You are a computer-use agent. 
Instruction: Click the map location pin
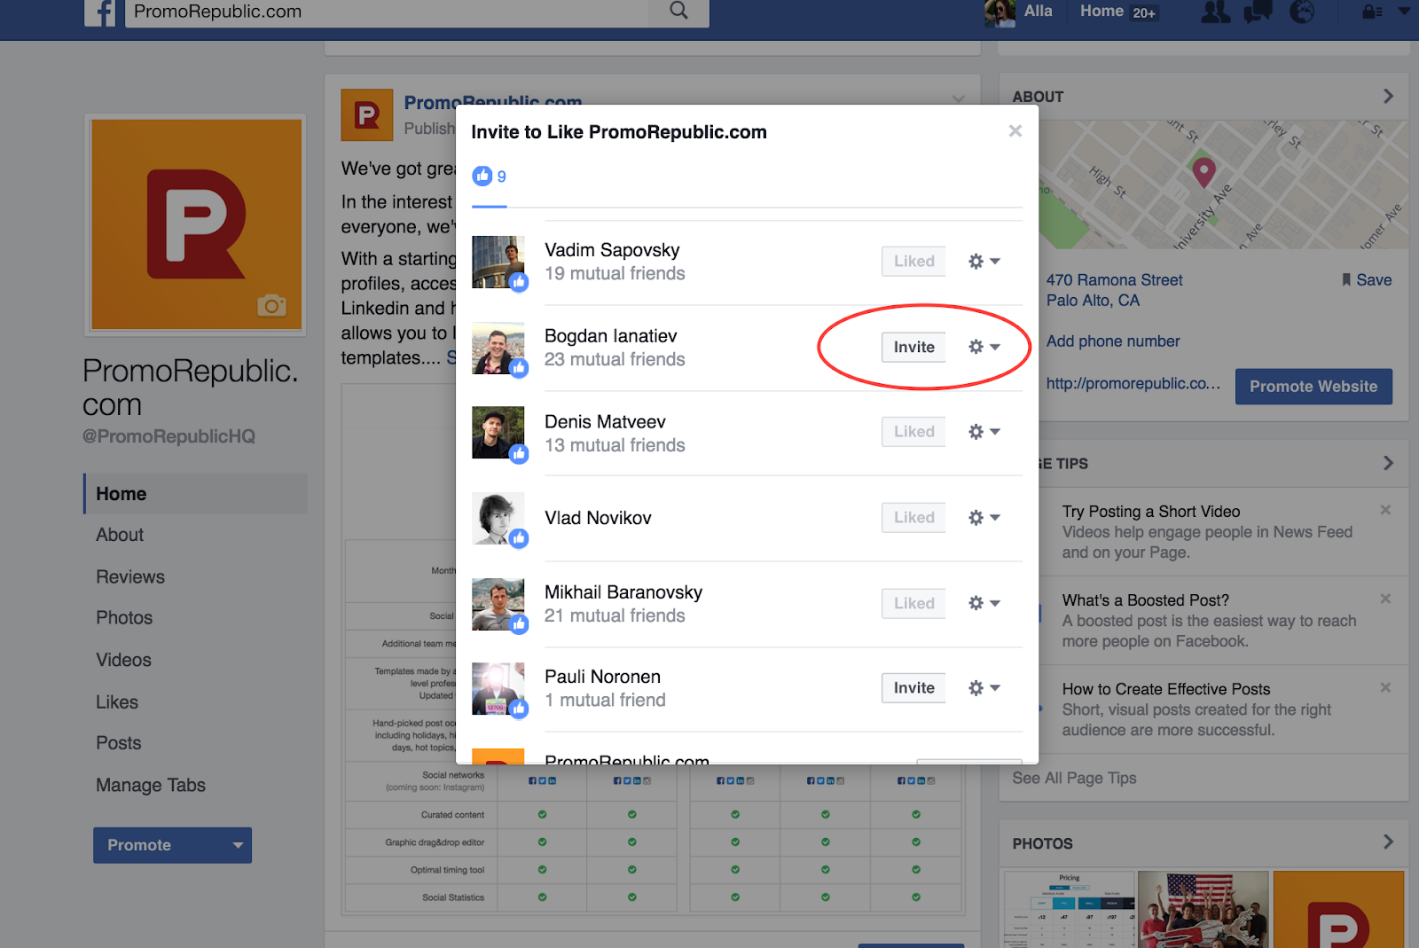point(1203,172)
